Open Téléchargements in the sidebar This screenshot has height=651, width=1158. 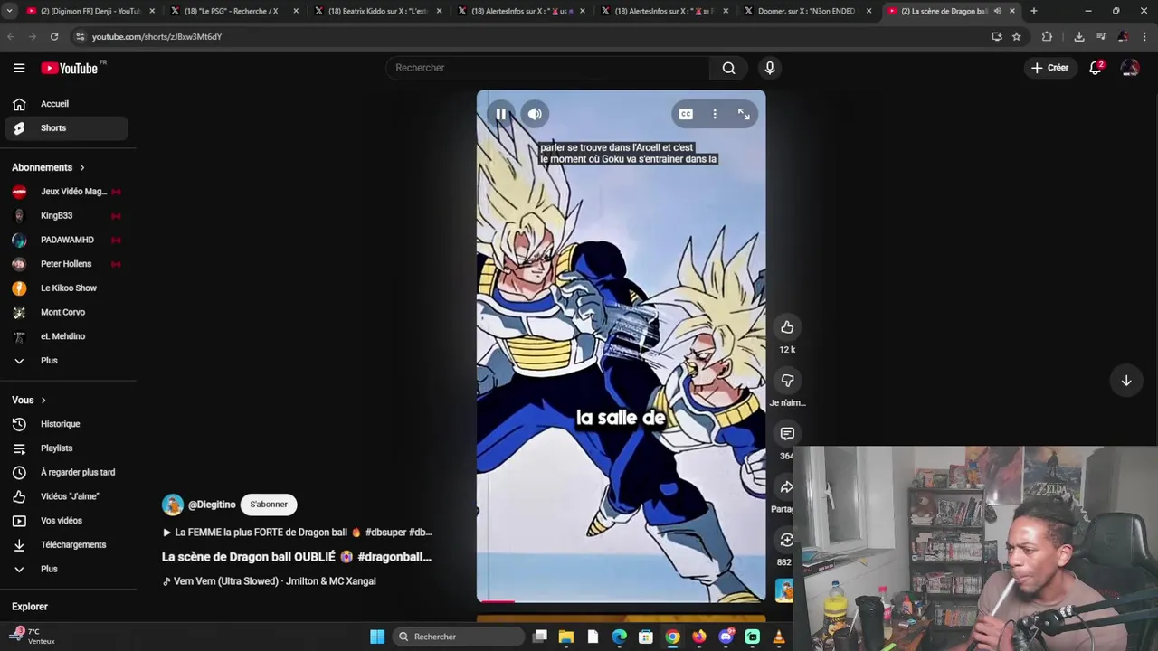click(66, 544)
